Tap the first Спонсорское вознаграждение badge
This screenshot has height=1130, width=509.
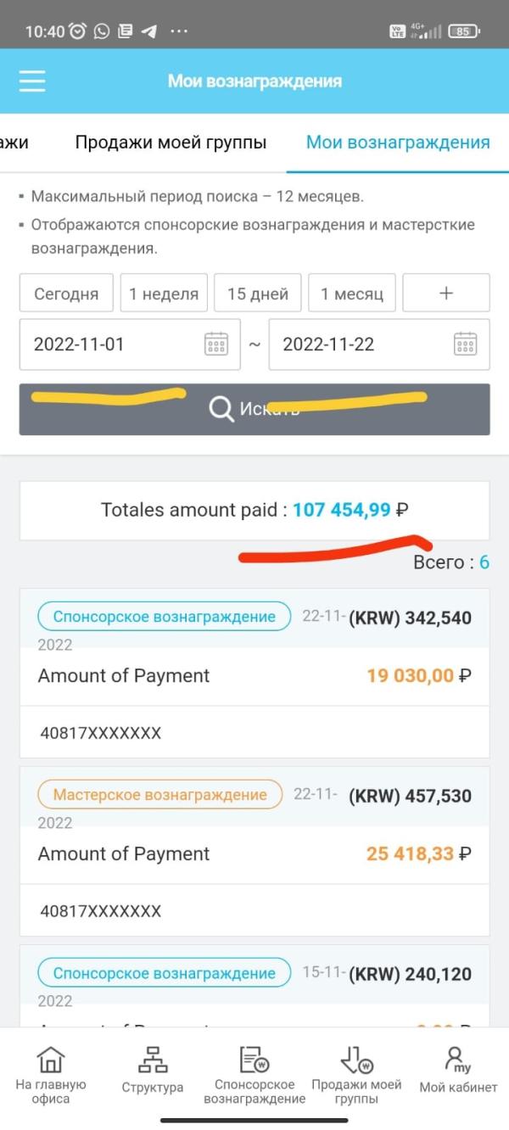click(165, 617)
